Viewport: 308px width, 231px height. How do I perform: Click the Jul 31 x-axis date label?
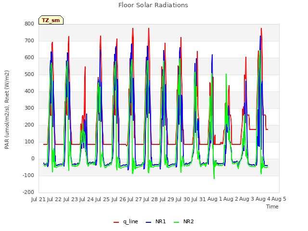(x=199, y=199)
